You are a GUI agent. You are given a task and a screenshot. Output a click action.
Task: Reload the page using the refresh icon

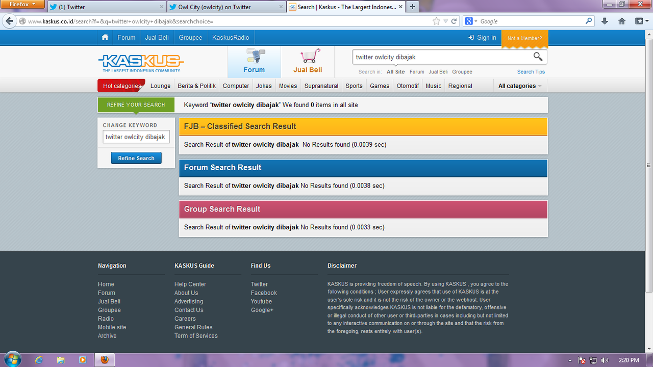coord(455,21)
